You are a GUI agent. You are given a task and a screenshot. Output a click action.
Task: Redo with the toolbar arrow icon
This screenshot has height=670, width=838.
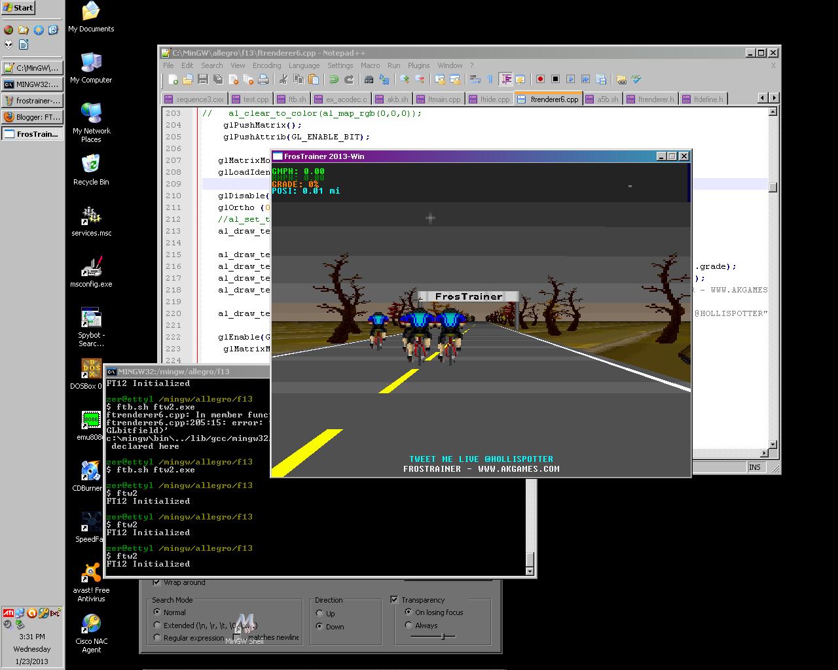click(349, 79)
